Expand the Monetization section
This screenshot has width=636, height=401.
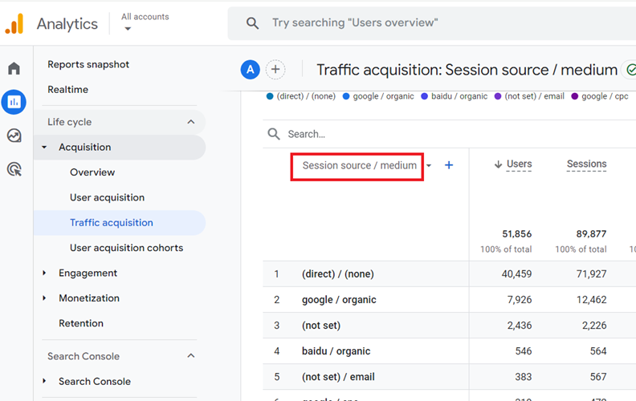coord(44,298)
